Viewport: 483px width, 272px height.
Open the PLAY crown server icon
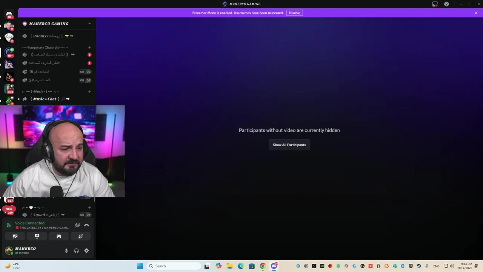(9, 77)
